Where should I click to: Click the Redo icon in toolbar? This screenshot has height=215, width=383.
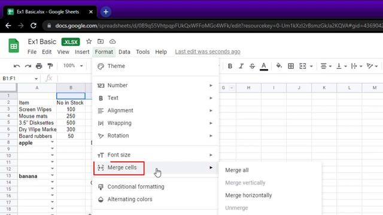pos(28,66)
